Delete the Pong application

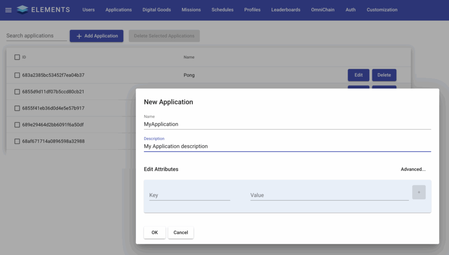pyautogui.click(x=384, y=75)
